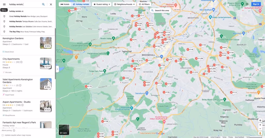Select the Holiday rentals filter chip
Screen dimensions: 265x138
pos(81,4)
